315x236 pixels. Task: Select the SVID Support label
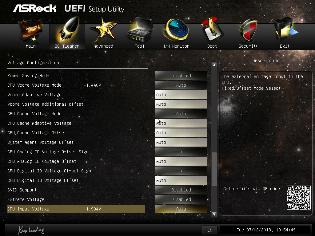point(22,190)
